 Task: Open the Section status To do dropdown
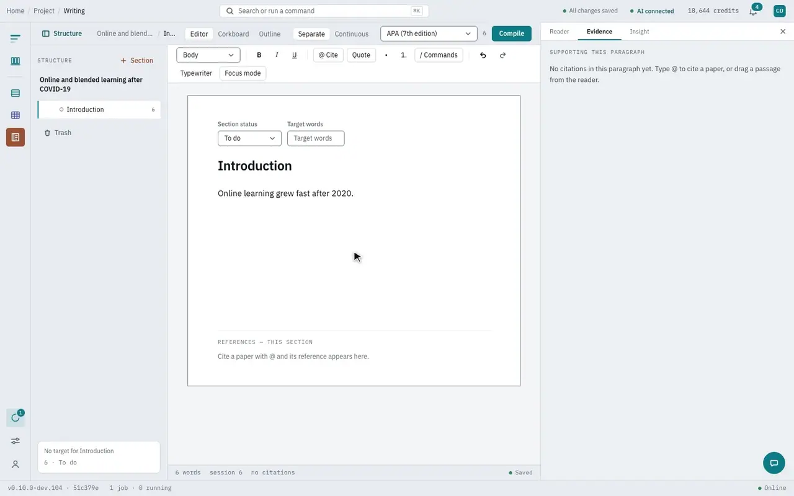249,138
